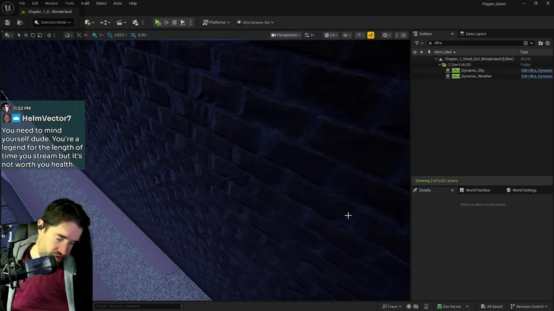Clear the 'ultra' search text
The image size is (554, 311).
click(430, 43)
